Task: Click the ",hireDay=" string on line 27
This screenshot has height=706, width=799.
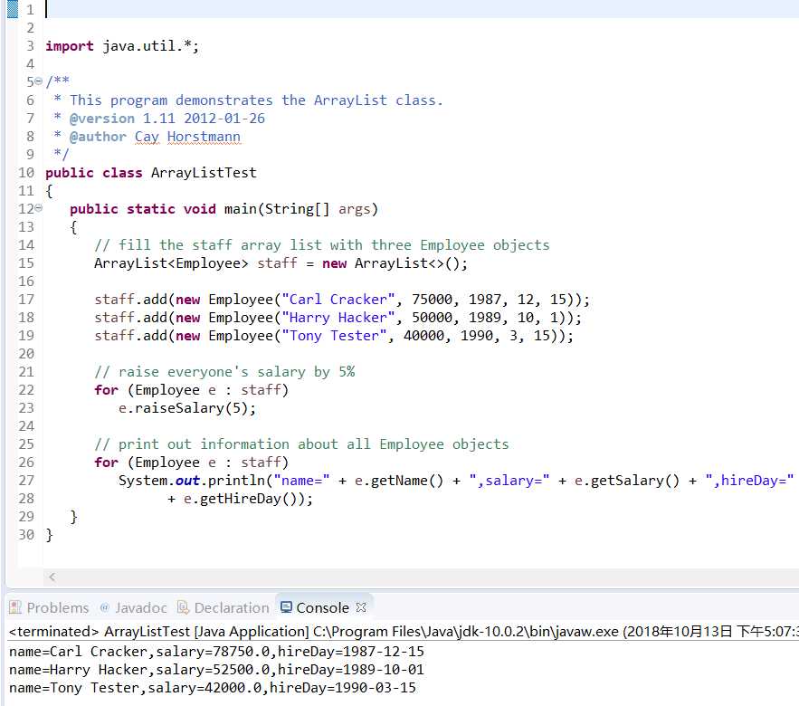Action: pyautogui.click(x=750, y=481)
